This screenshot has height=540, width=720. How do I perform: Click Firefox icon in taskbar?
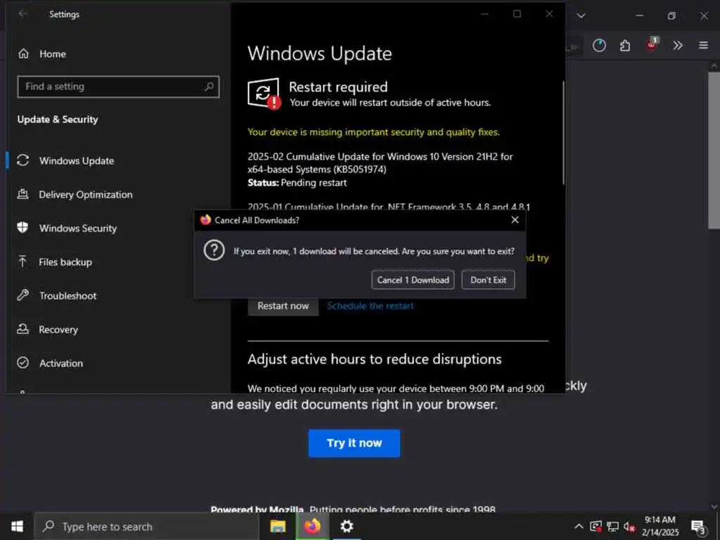coord(311,527)
